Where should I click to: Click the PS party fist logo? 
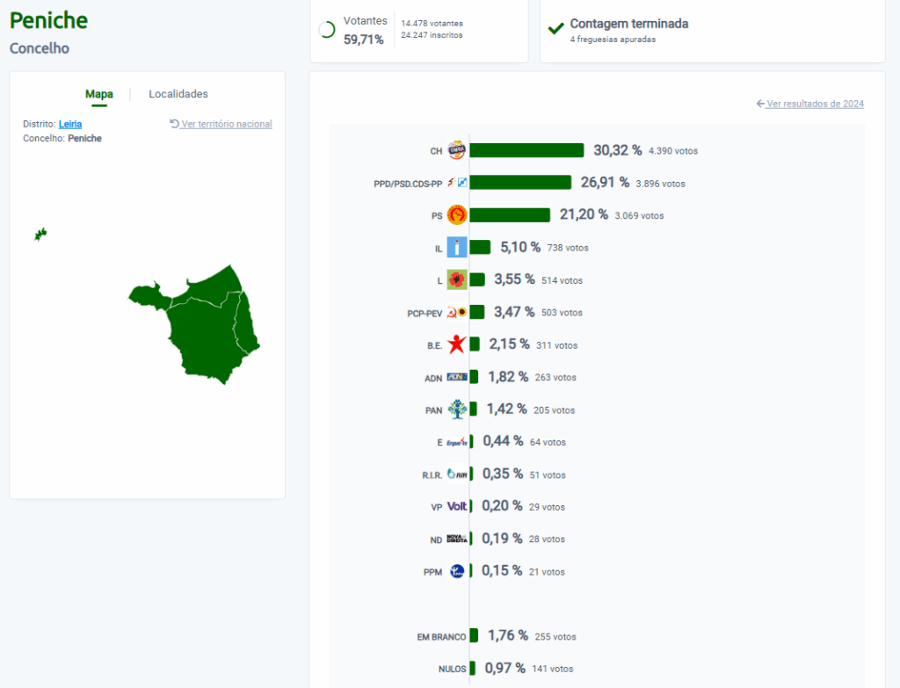click(456, 215)
